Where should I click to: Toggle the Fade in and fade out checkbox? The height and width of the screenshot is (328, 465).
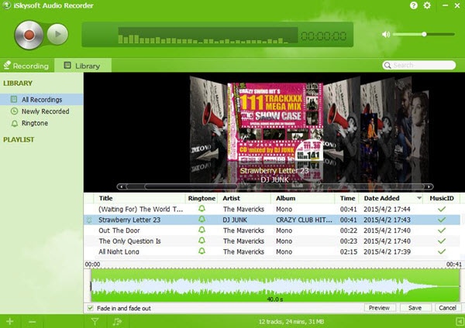(90, 308)
